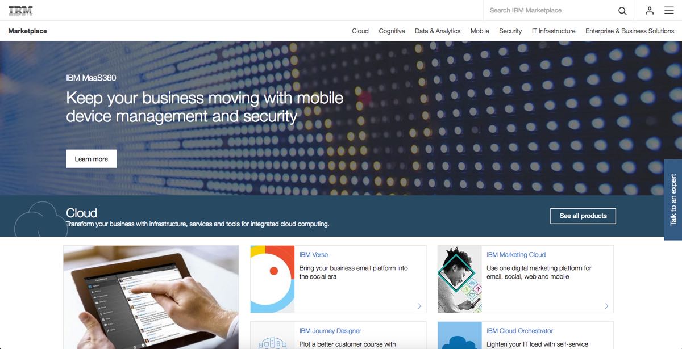Click the IBM Marketing Cloud card arrow
This screenshot has height=349, width=682.
[x=606, y=306]
